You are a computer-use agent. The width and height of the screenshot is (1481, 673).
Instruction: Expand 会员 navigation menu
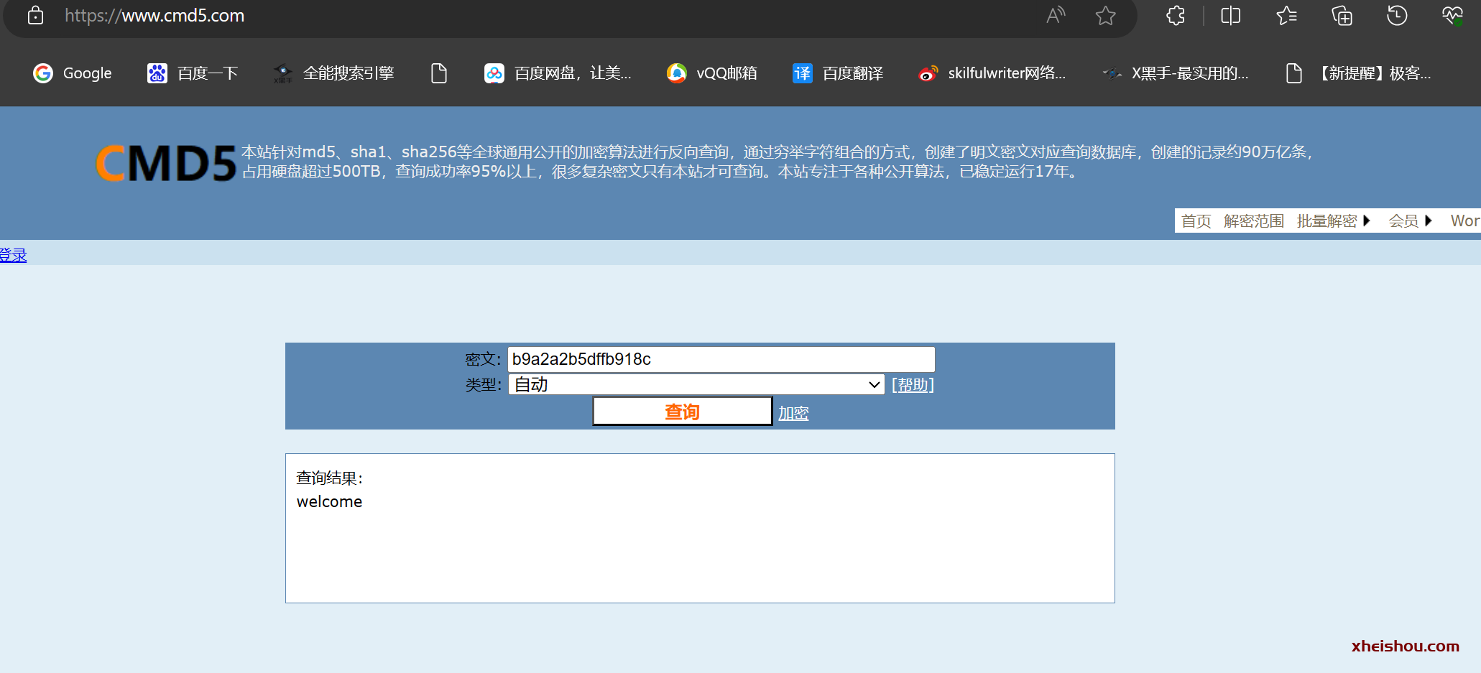1410,221
